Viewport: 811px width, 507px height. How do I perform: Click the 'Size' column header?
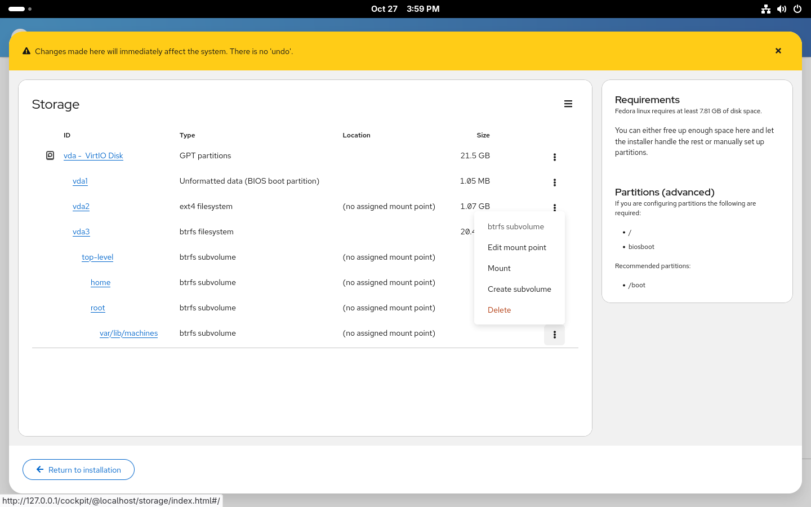[x=483, y=135]
